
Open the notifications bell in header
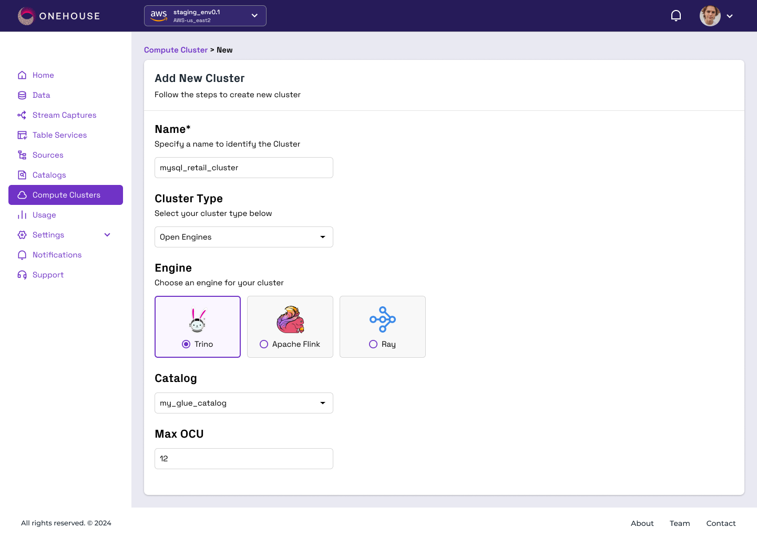click(676, 16)
